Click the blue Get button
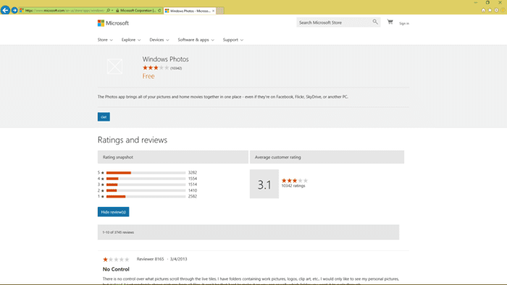The width and height of the screenshot is (507, 285). (104, 117)
